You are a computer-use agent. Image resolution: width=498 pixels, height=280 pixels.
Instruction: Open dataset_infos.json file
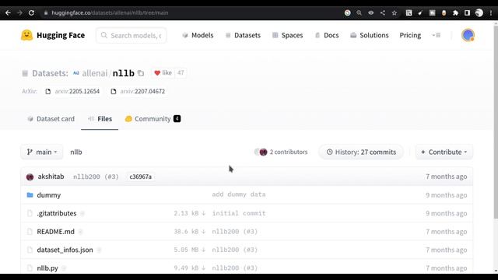click(x=65, y=250)
